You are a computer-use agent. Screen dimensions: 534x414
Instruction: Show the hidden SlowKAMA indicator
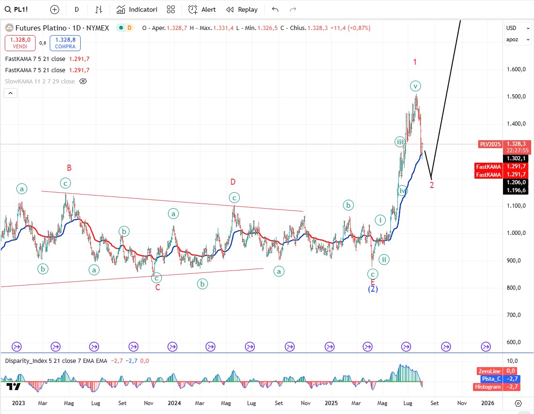coord(83,81)
